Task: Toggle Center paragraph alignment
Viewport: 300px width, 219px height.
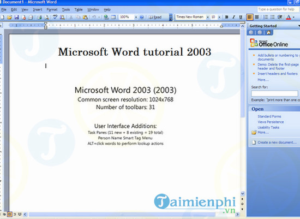Action: tap(257, 17)
